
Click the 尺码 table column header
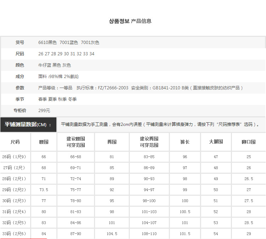[15, 142]
